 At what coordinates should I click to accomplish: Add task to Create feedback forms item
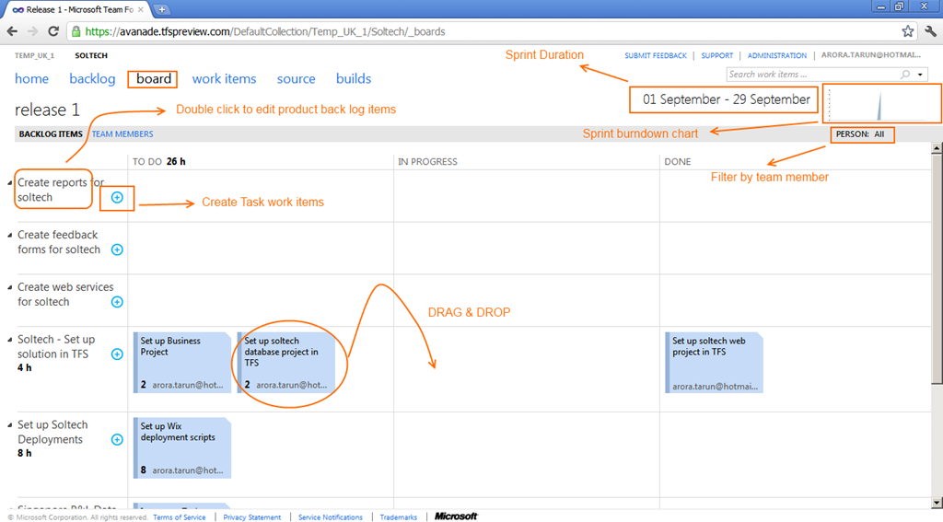tap(117, 249)
